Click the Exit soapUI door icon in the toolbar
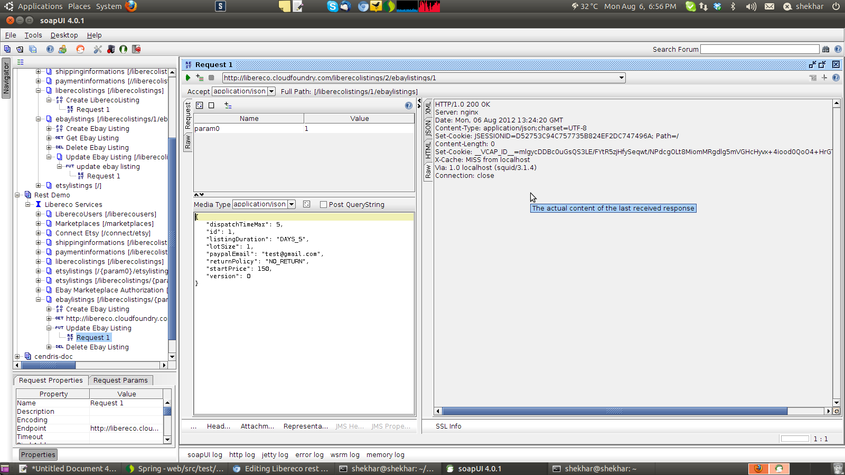 (x=136, y=49)
